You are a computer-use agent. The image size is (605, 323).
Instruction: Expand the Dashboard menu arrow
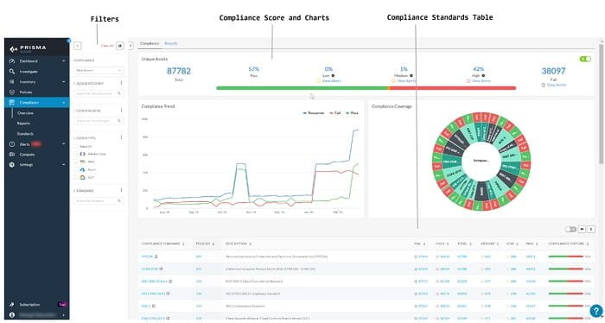64,61
